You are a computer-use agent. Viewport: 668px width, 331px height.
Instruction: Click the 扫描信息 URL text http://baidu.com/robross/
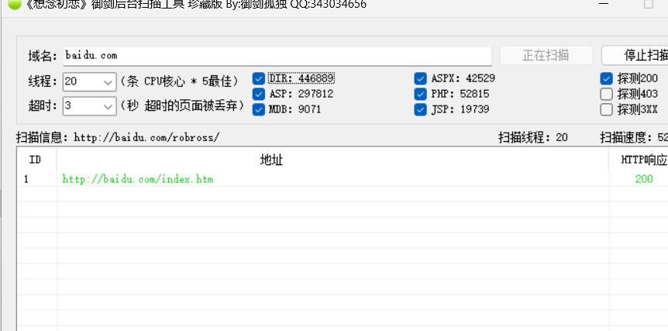147,138
